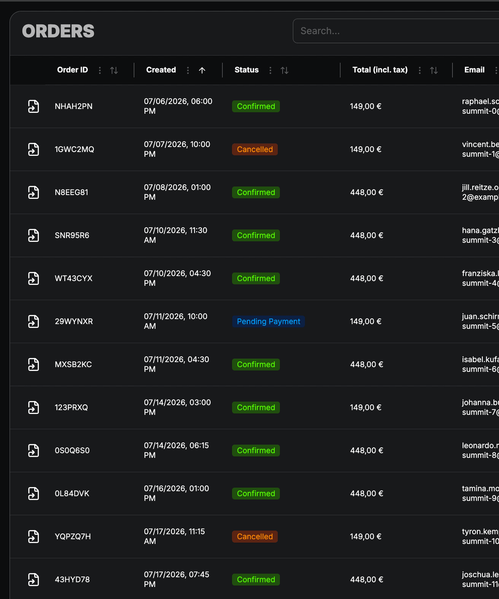Toggle Created column sort arrow

pyautogui.click(x=202, y=70)
